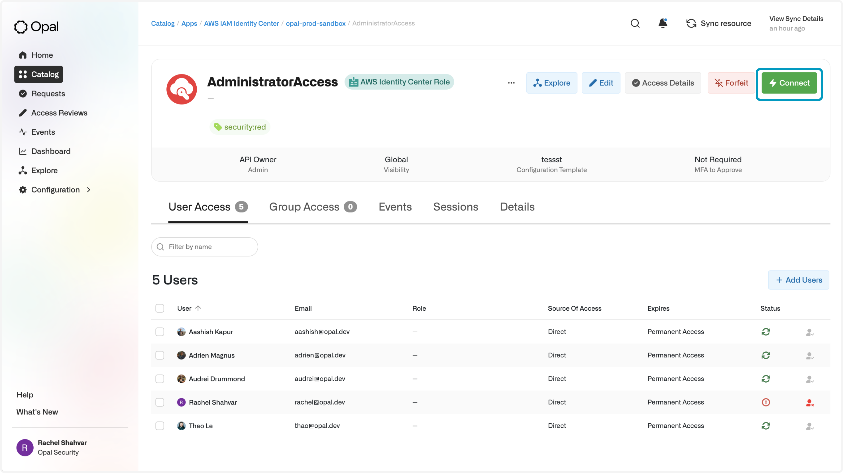Click the Connect button

[x=789, y=83]
